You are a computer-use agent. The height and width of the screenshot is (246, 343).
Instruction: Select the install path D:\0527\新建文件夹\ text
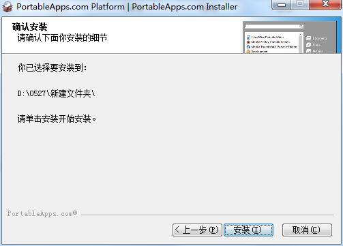pos(56,93)
